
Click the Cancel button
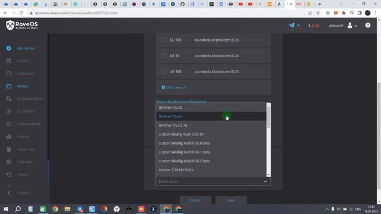195,200
